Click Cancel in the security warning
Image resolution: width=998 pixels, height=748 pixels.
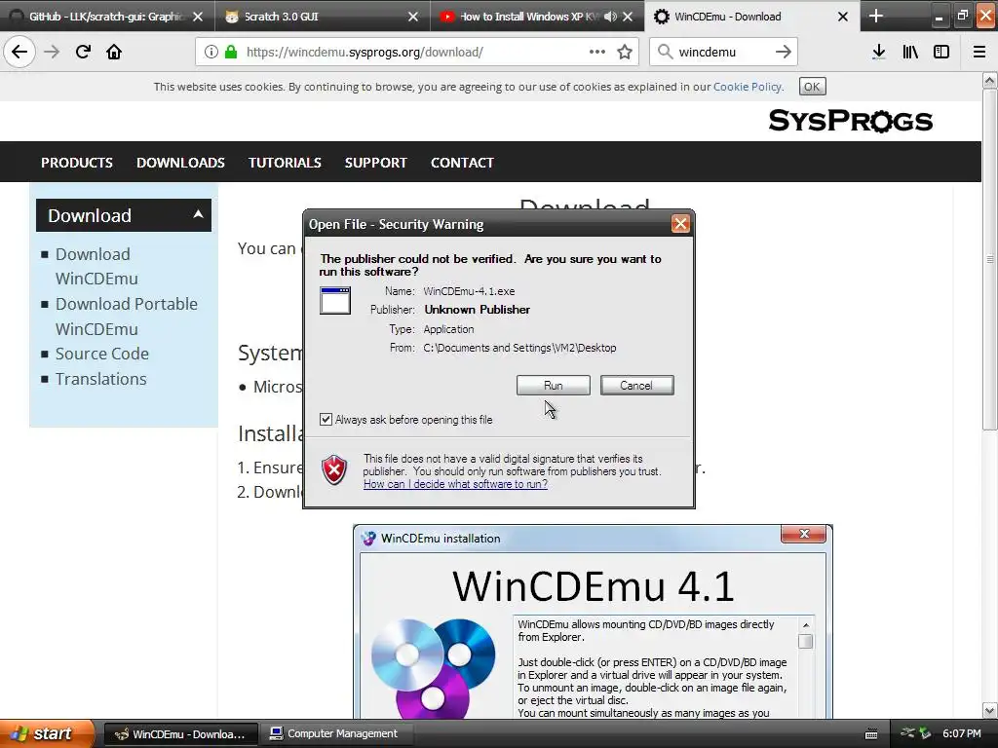click(x=636, y=386)
